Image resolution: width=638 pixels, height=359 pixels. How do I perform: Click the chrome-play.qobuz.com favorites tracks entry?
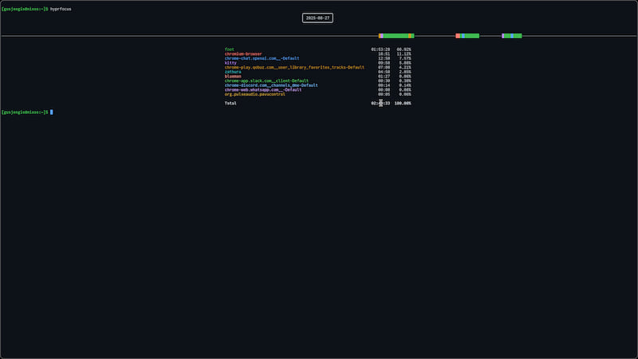click(294, 67)
